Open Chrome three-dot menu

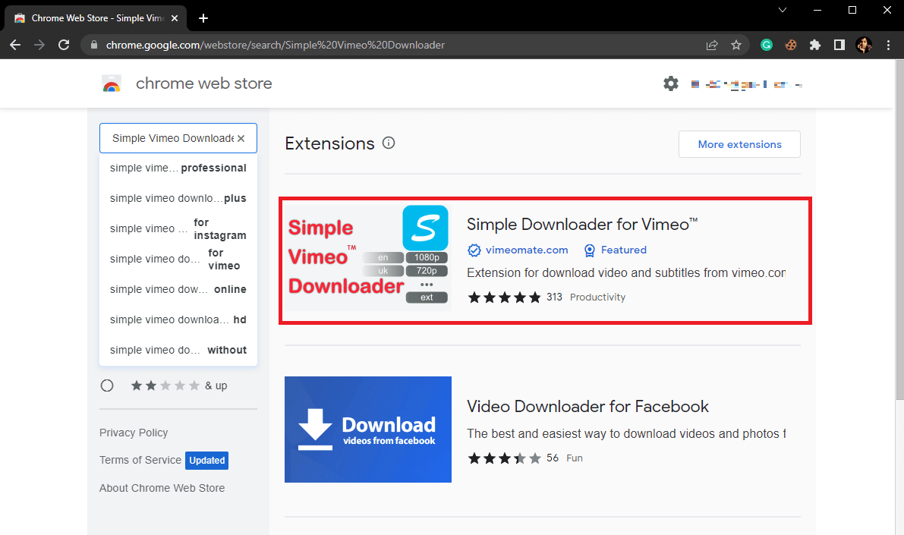pyautogui.click(x=888, y=45)
